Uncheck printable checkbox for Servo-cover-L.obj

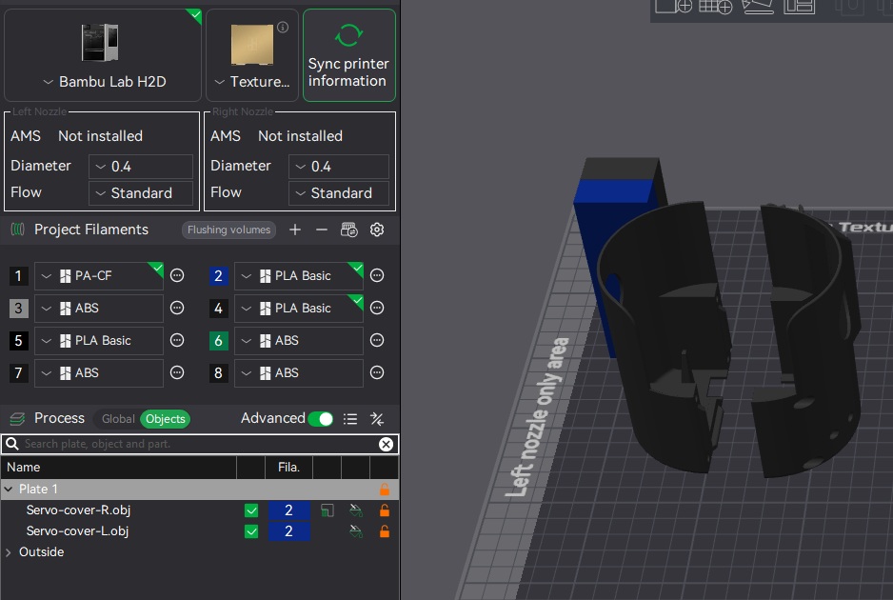pyautogui.click(x=251, y=531)
